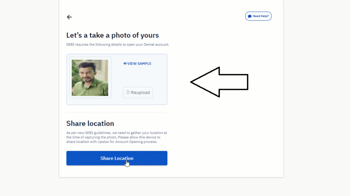This screenshot has height=196, width=350.
Task: Go back using the left arrow icon
Action: coord(69,17)
